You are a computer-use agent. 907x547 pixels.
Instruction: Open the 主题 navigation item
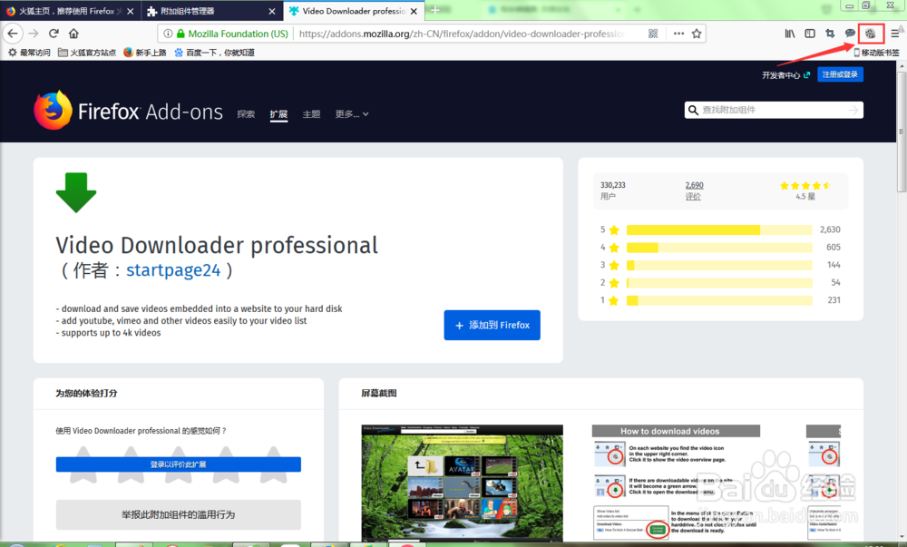coord(311,114)
